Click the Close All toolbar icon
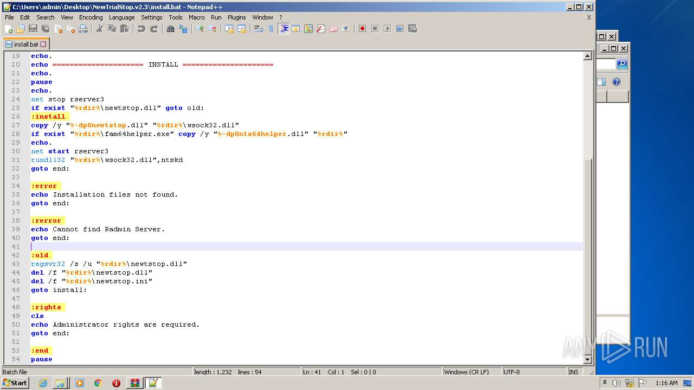 pos(70,29)
